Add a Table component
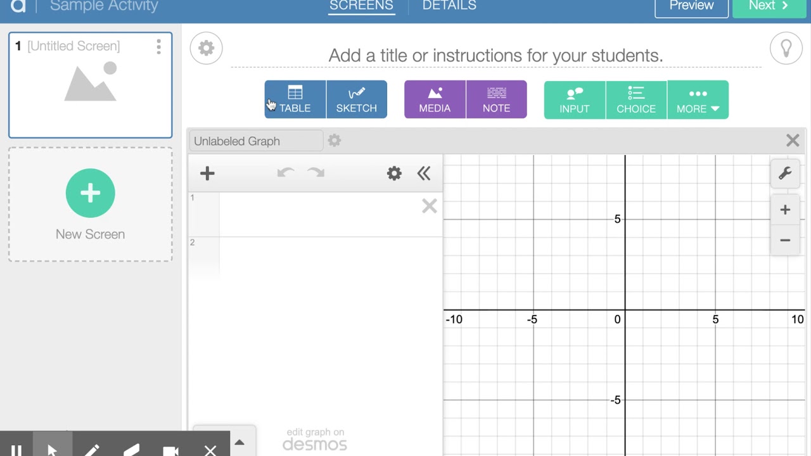 coord(295,99)
